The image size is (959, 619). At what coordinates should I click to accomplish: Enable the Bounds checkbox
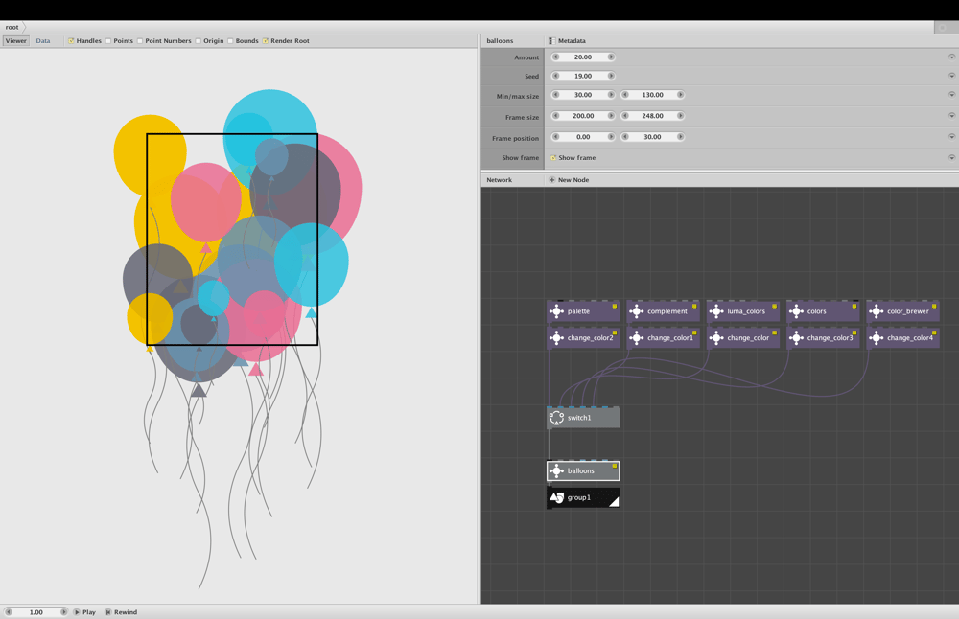[x=230, y=41]
